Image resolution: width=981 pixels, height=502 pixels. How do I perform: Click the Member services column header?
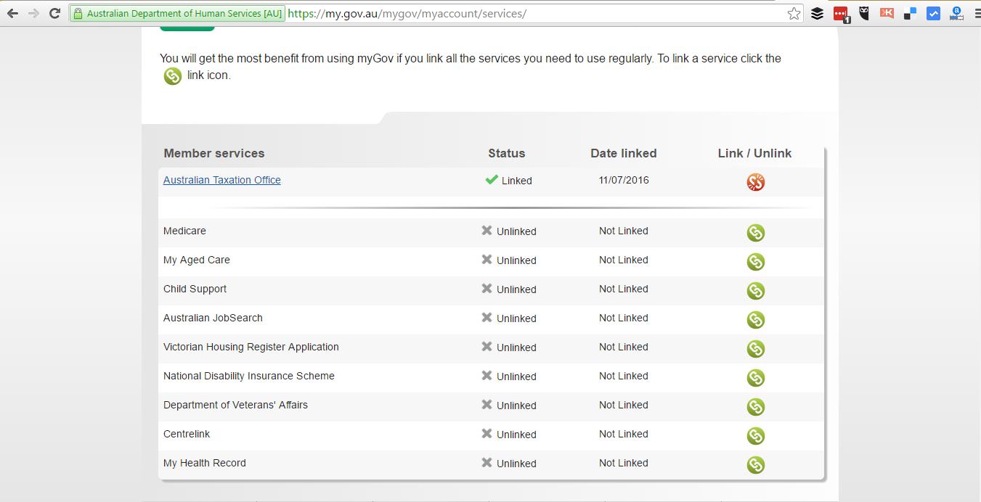click(214, 153)
